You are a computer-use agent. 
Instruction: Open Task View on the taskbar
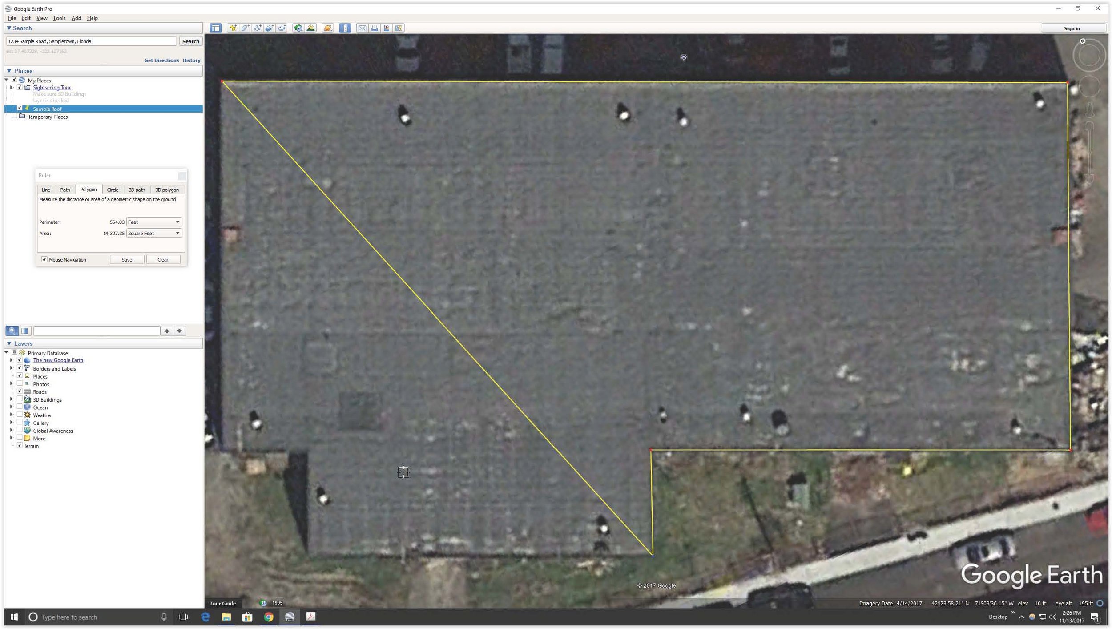[183, 617]
